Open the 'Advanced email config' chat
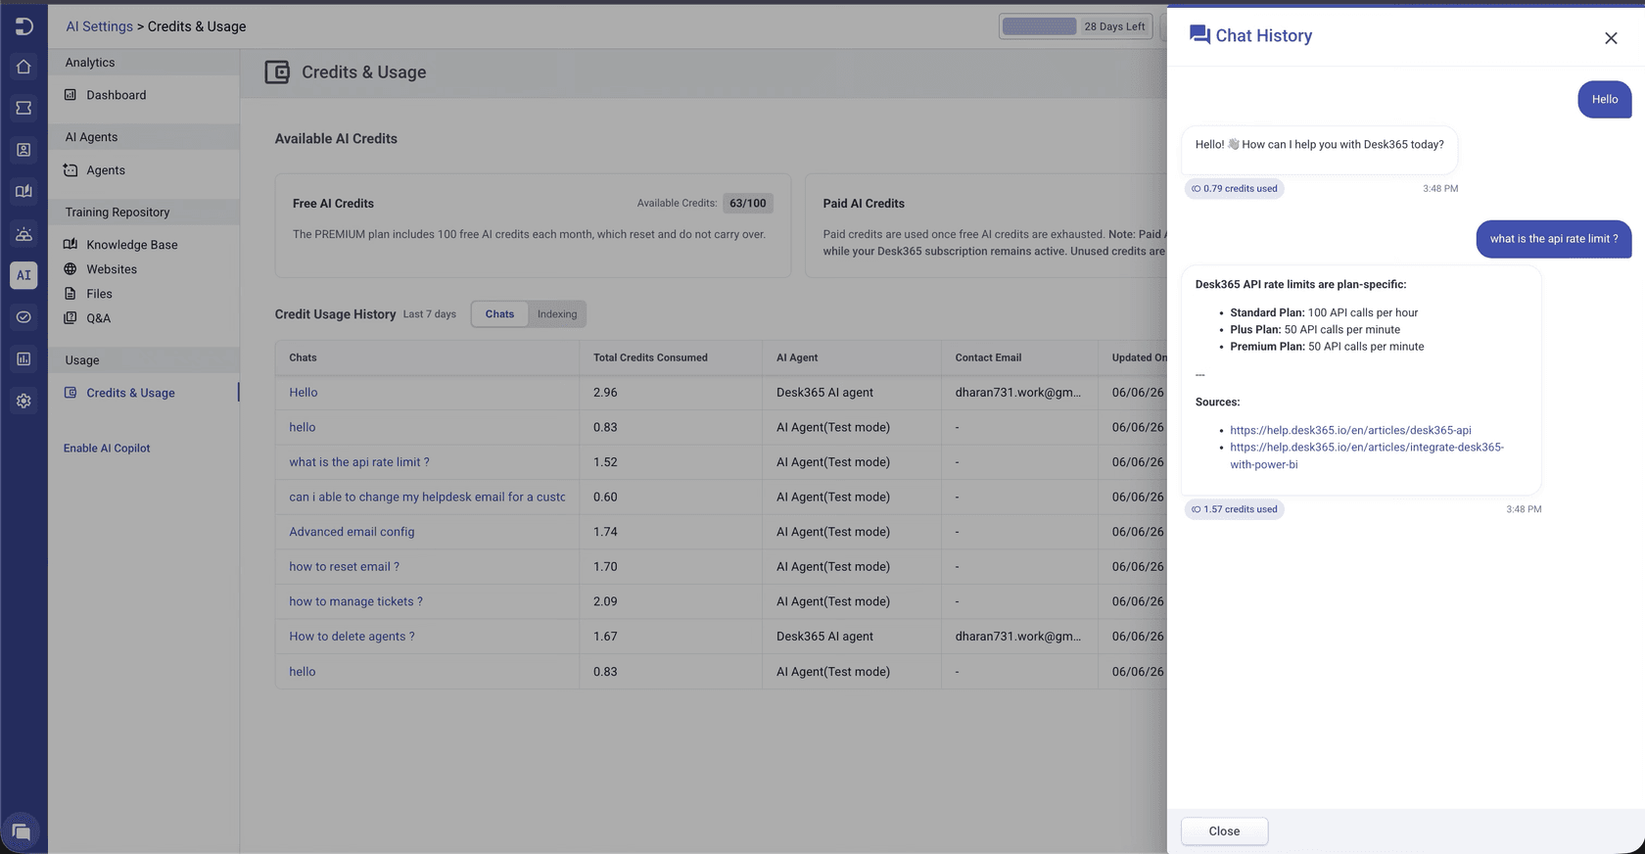Viewport: 1645px width, 854px height. 352,532
